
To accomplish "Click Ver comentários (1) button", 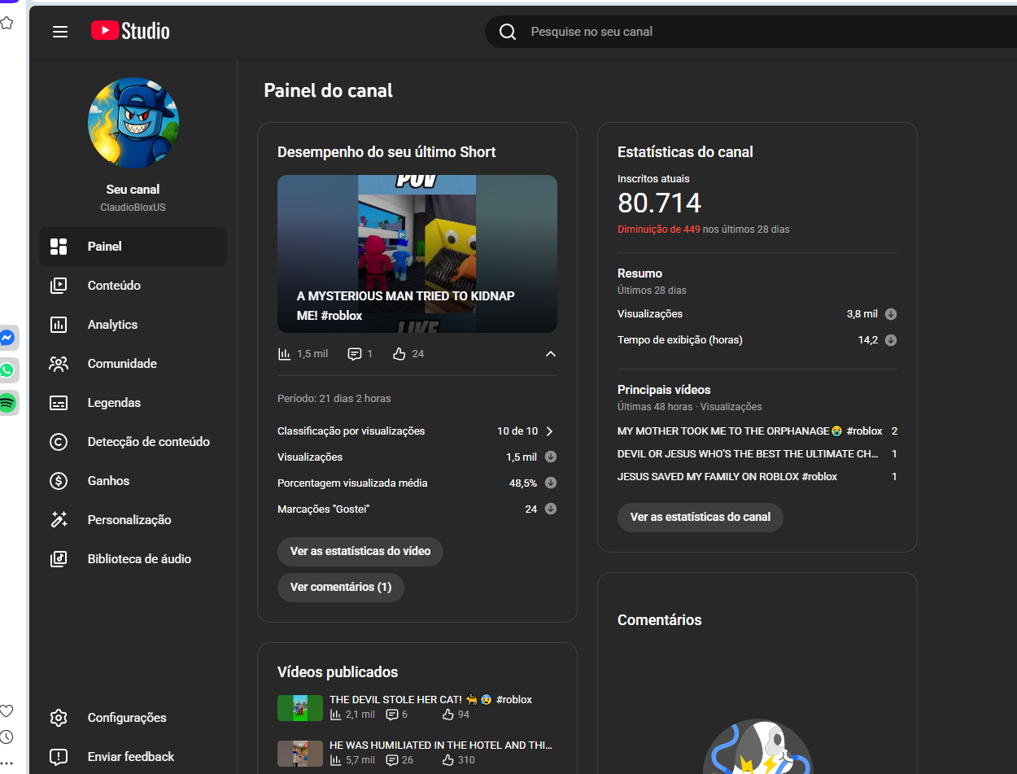I will [x=341, y=587].
